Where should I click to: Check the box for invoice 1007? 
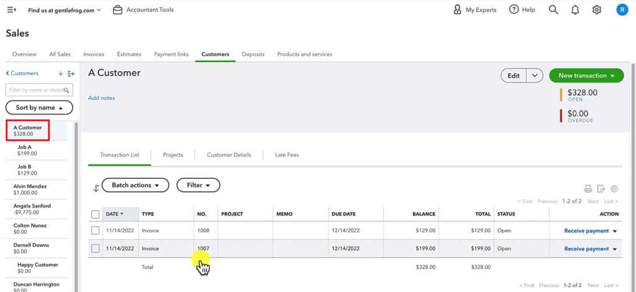[95, 249]
